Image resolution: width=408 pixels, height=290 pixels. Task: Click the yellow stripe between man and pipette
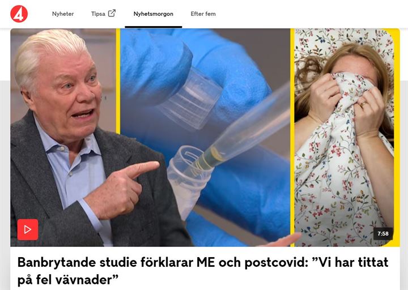click(x=118, y=81)
